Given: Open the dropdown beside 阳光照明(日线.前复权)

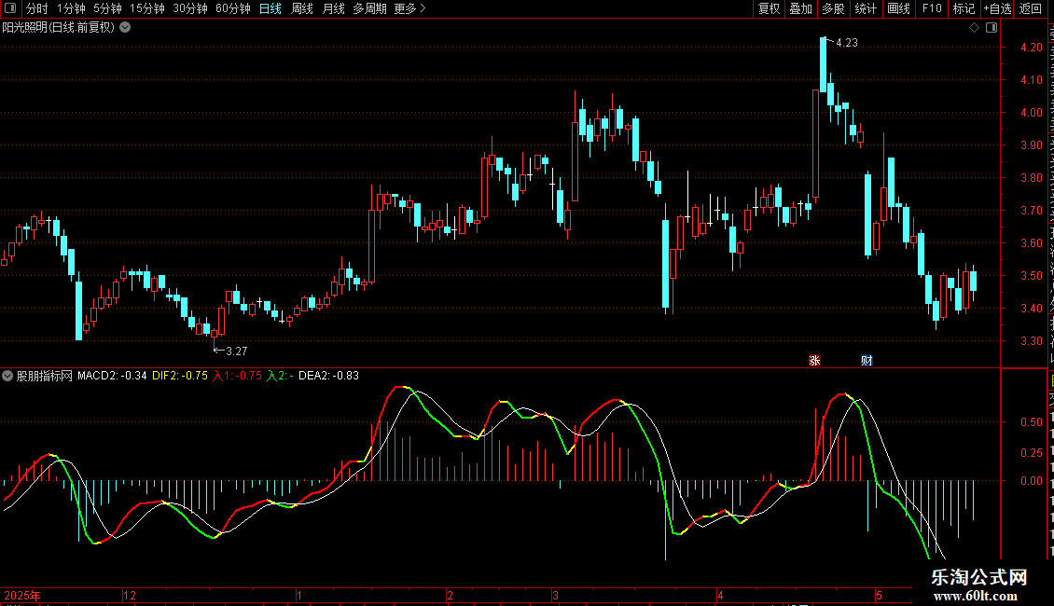Looking at the screenshot, I should (125, 28).
